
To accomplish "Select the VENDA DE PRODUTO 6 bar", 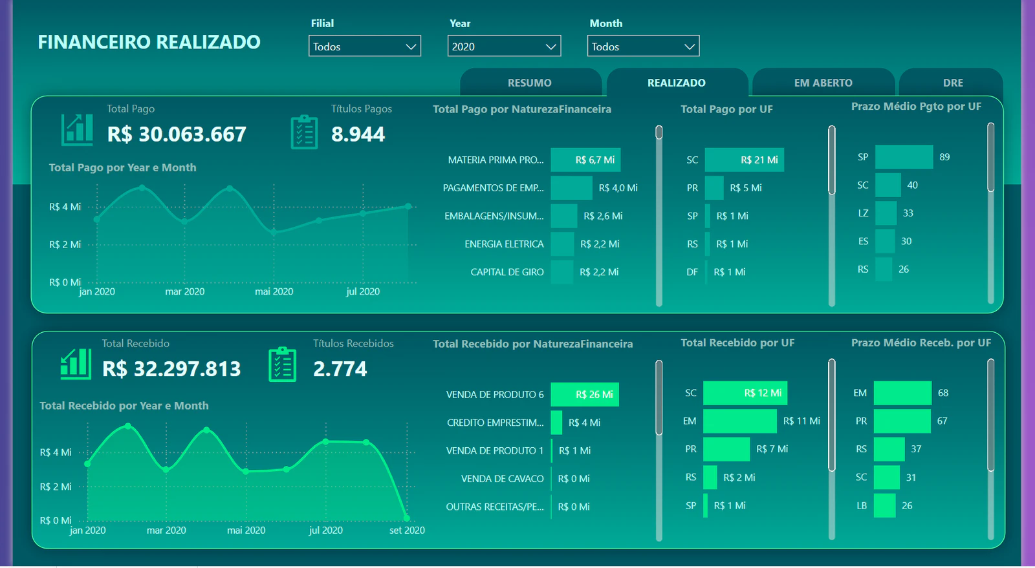I will (585, 394).
